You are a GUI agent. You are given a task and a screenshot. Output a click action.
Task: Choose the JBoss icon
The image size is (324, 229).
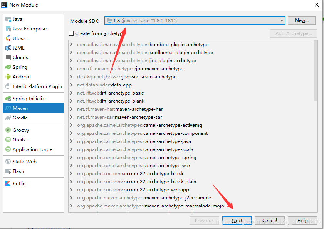click(x=8, y=38)
